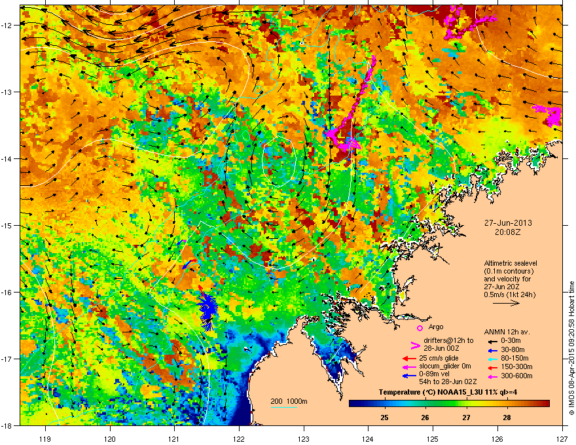576x445 pixels.
Task: Click the cyan 200 1000m isobath line sample
Action: [284, 407]
